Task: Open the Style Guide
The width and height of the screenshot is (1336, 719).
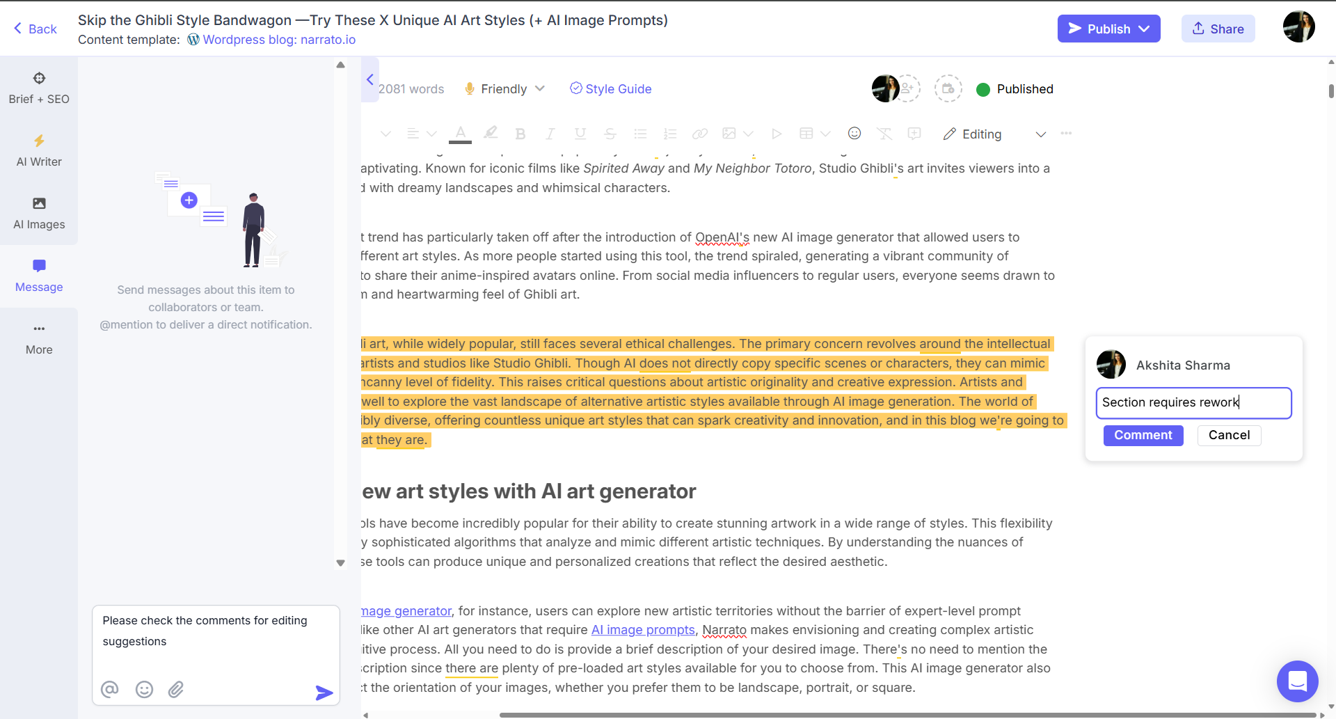Action: coord(610,89)
